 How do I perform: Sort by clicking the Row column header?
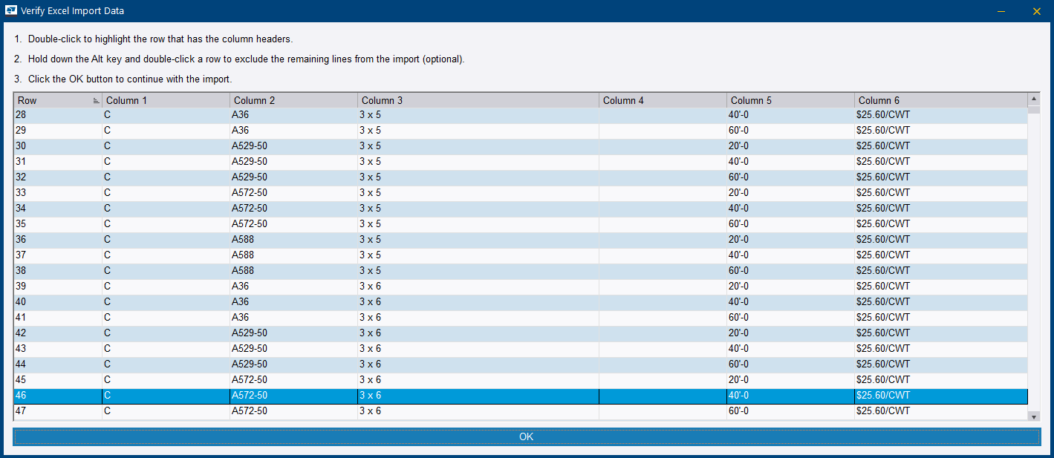(45, 99)
